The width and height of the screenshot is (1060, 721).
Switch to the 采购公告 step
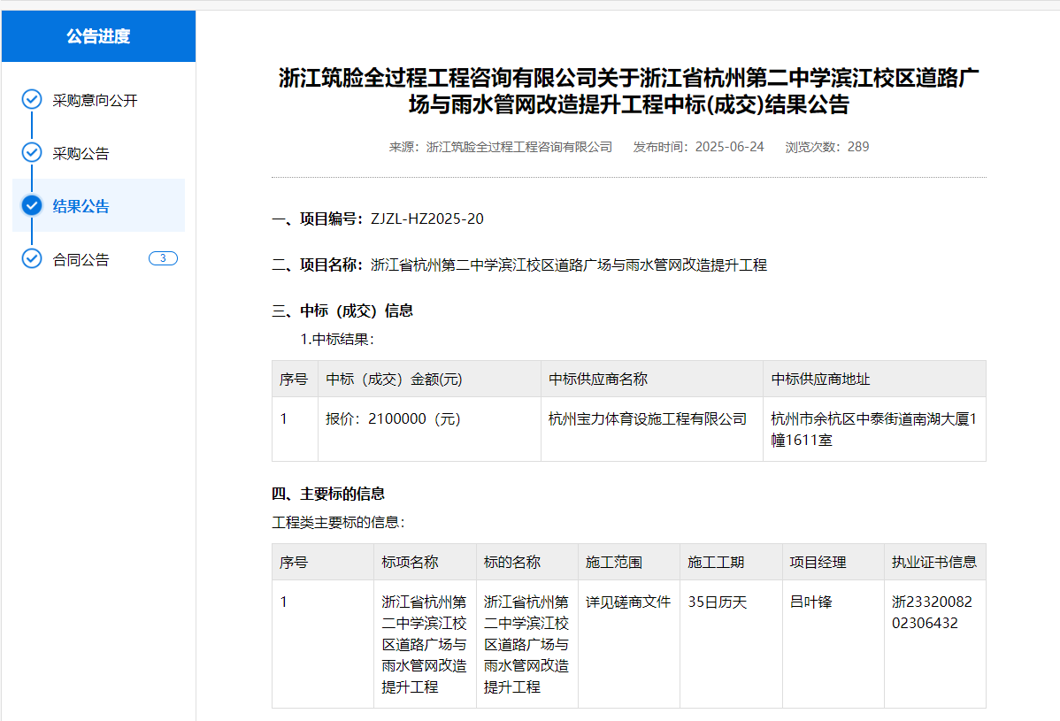81,154
